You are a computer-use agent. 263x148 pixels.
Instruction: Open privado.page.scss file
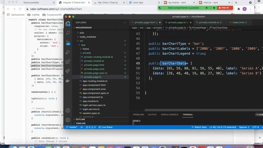94,69
